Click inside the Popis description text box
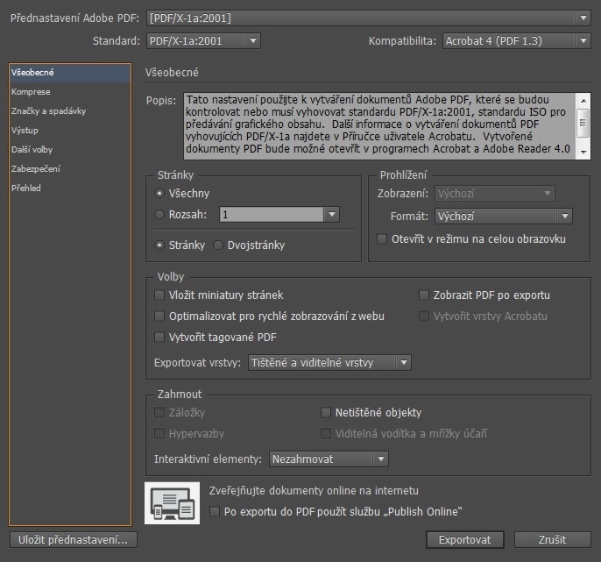The width and height of the screenshot is (601, 562). 380,126
